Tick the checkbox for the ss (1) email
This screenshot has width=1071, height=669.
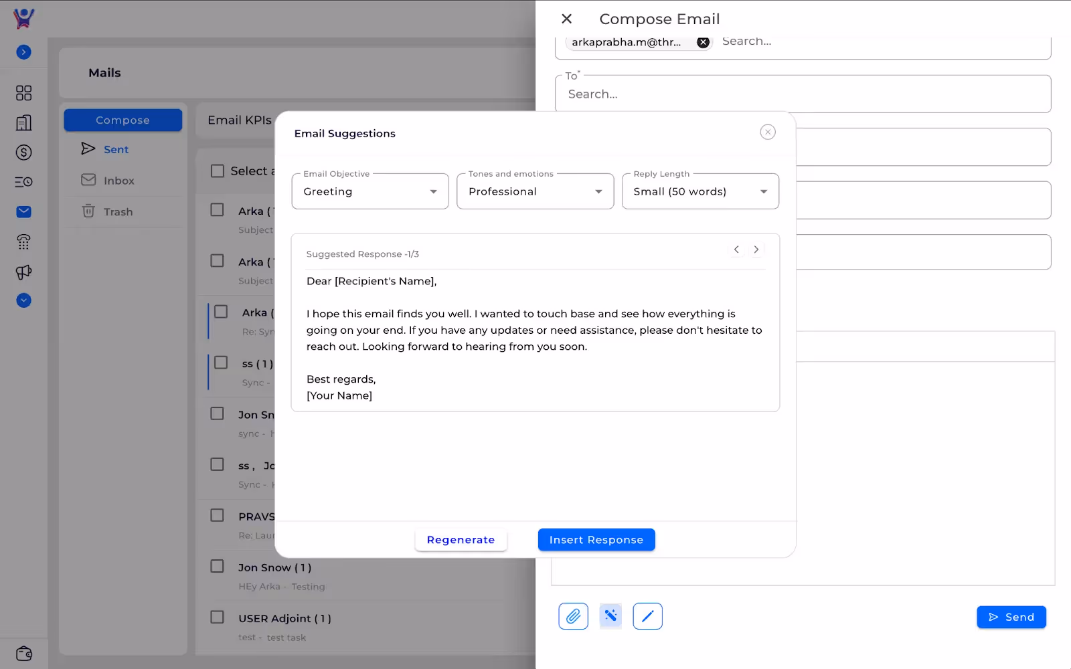coord(221,363)
